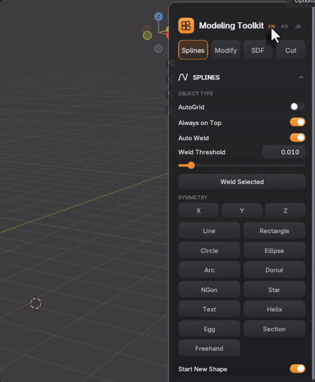Create an Ellipse spline

point(274,251)
